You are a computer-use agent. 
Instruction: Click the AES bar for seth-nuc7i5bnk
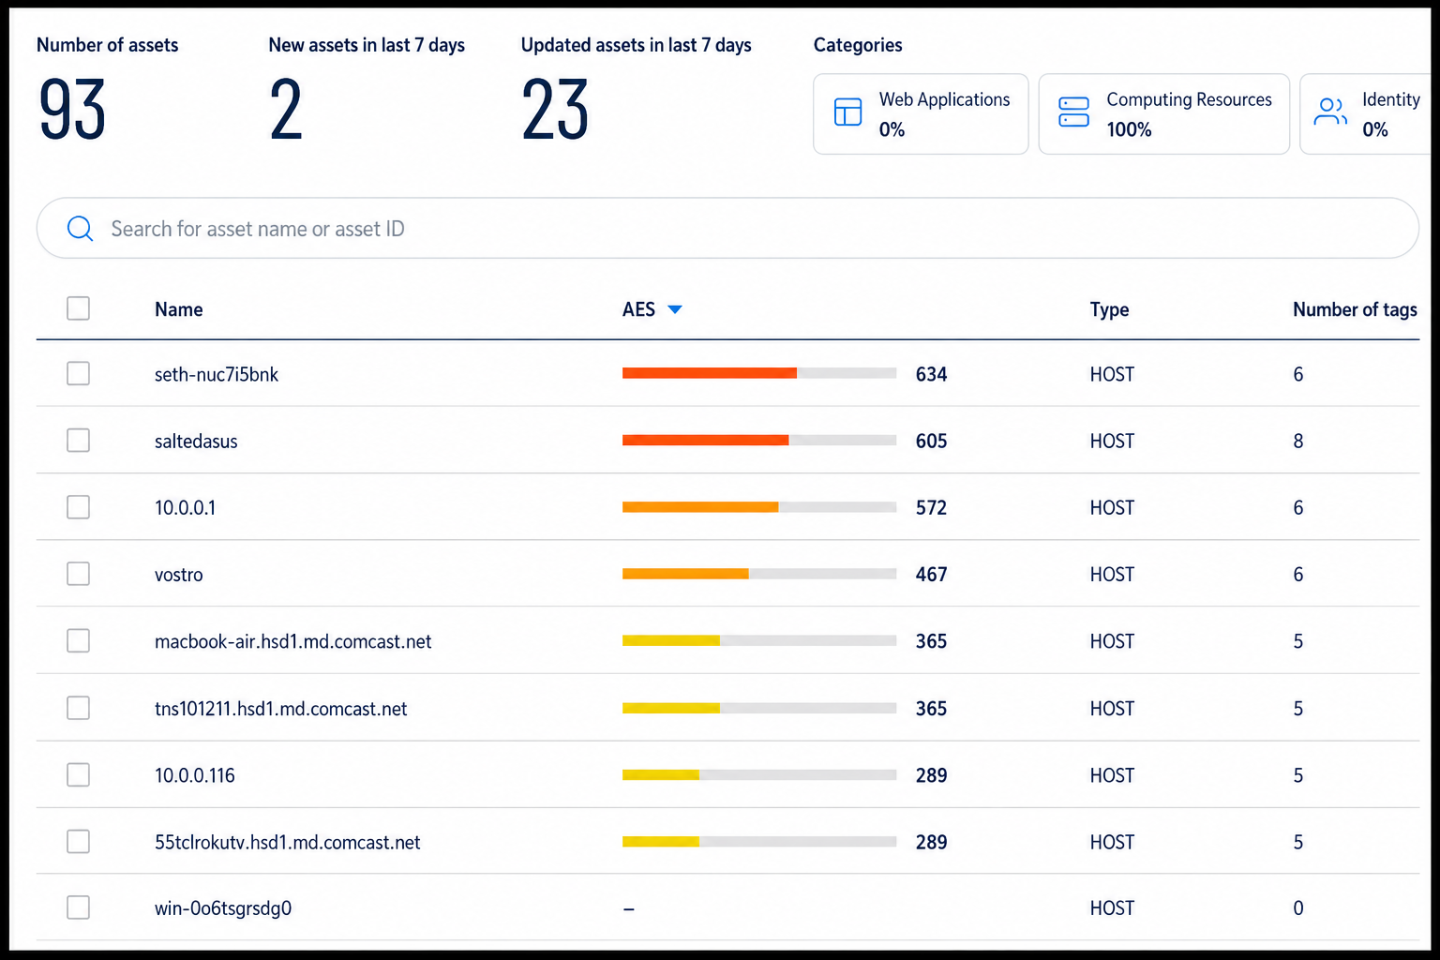759,373
